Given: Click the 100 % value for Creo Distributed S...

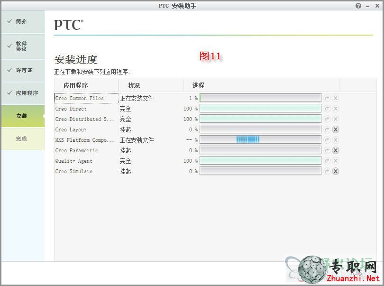Looking at the screenshot, I should tap(191, 119).
